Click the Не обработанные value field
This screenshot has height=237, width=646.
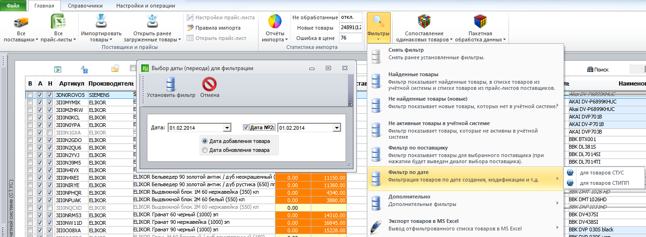click(x=351, y=17)
